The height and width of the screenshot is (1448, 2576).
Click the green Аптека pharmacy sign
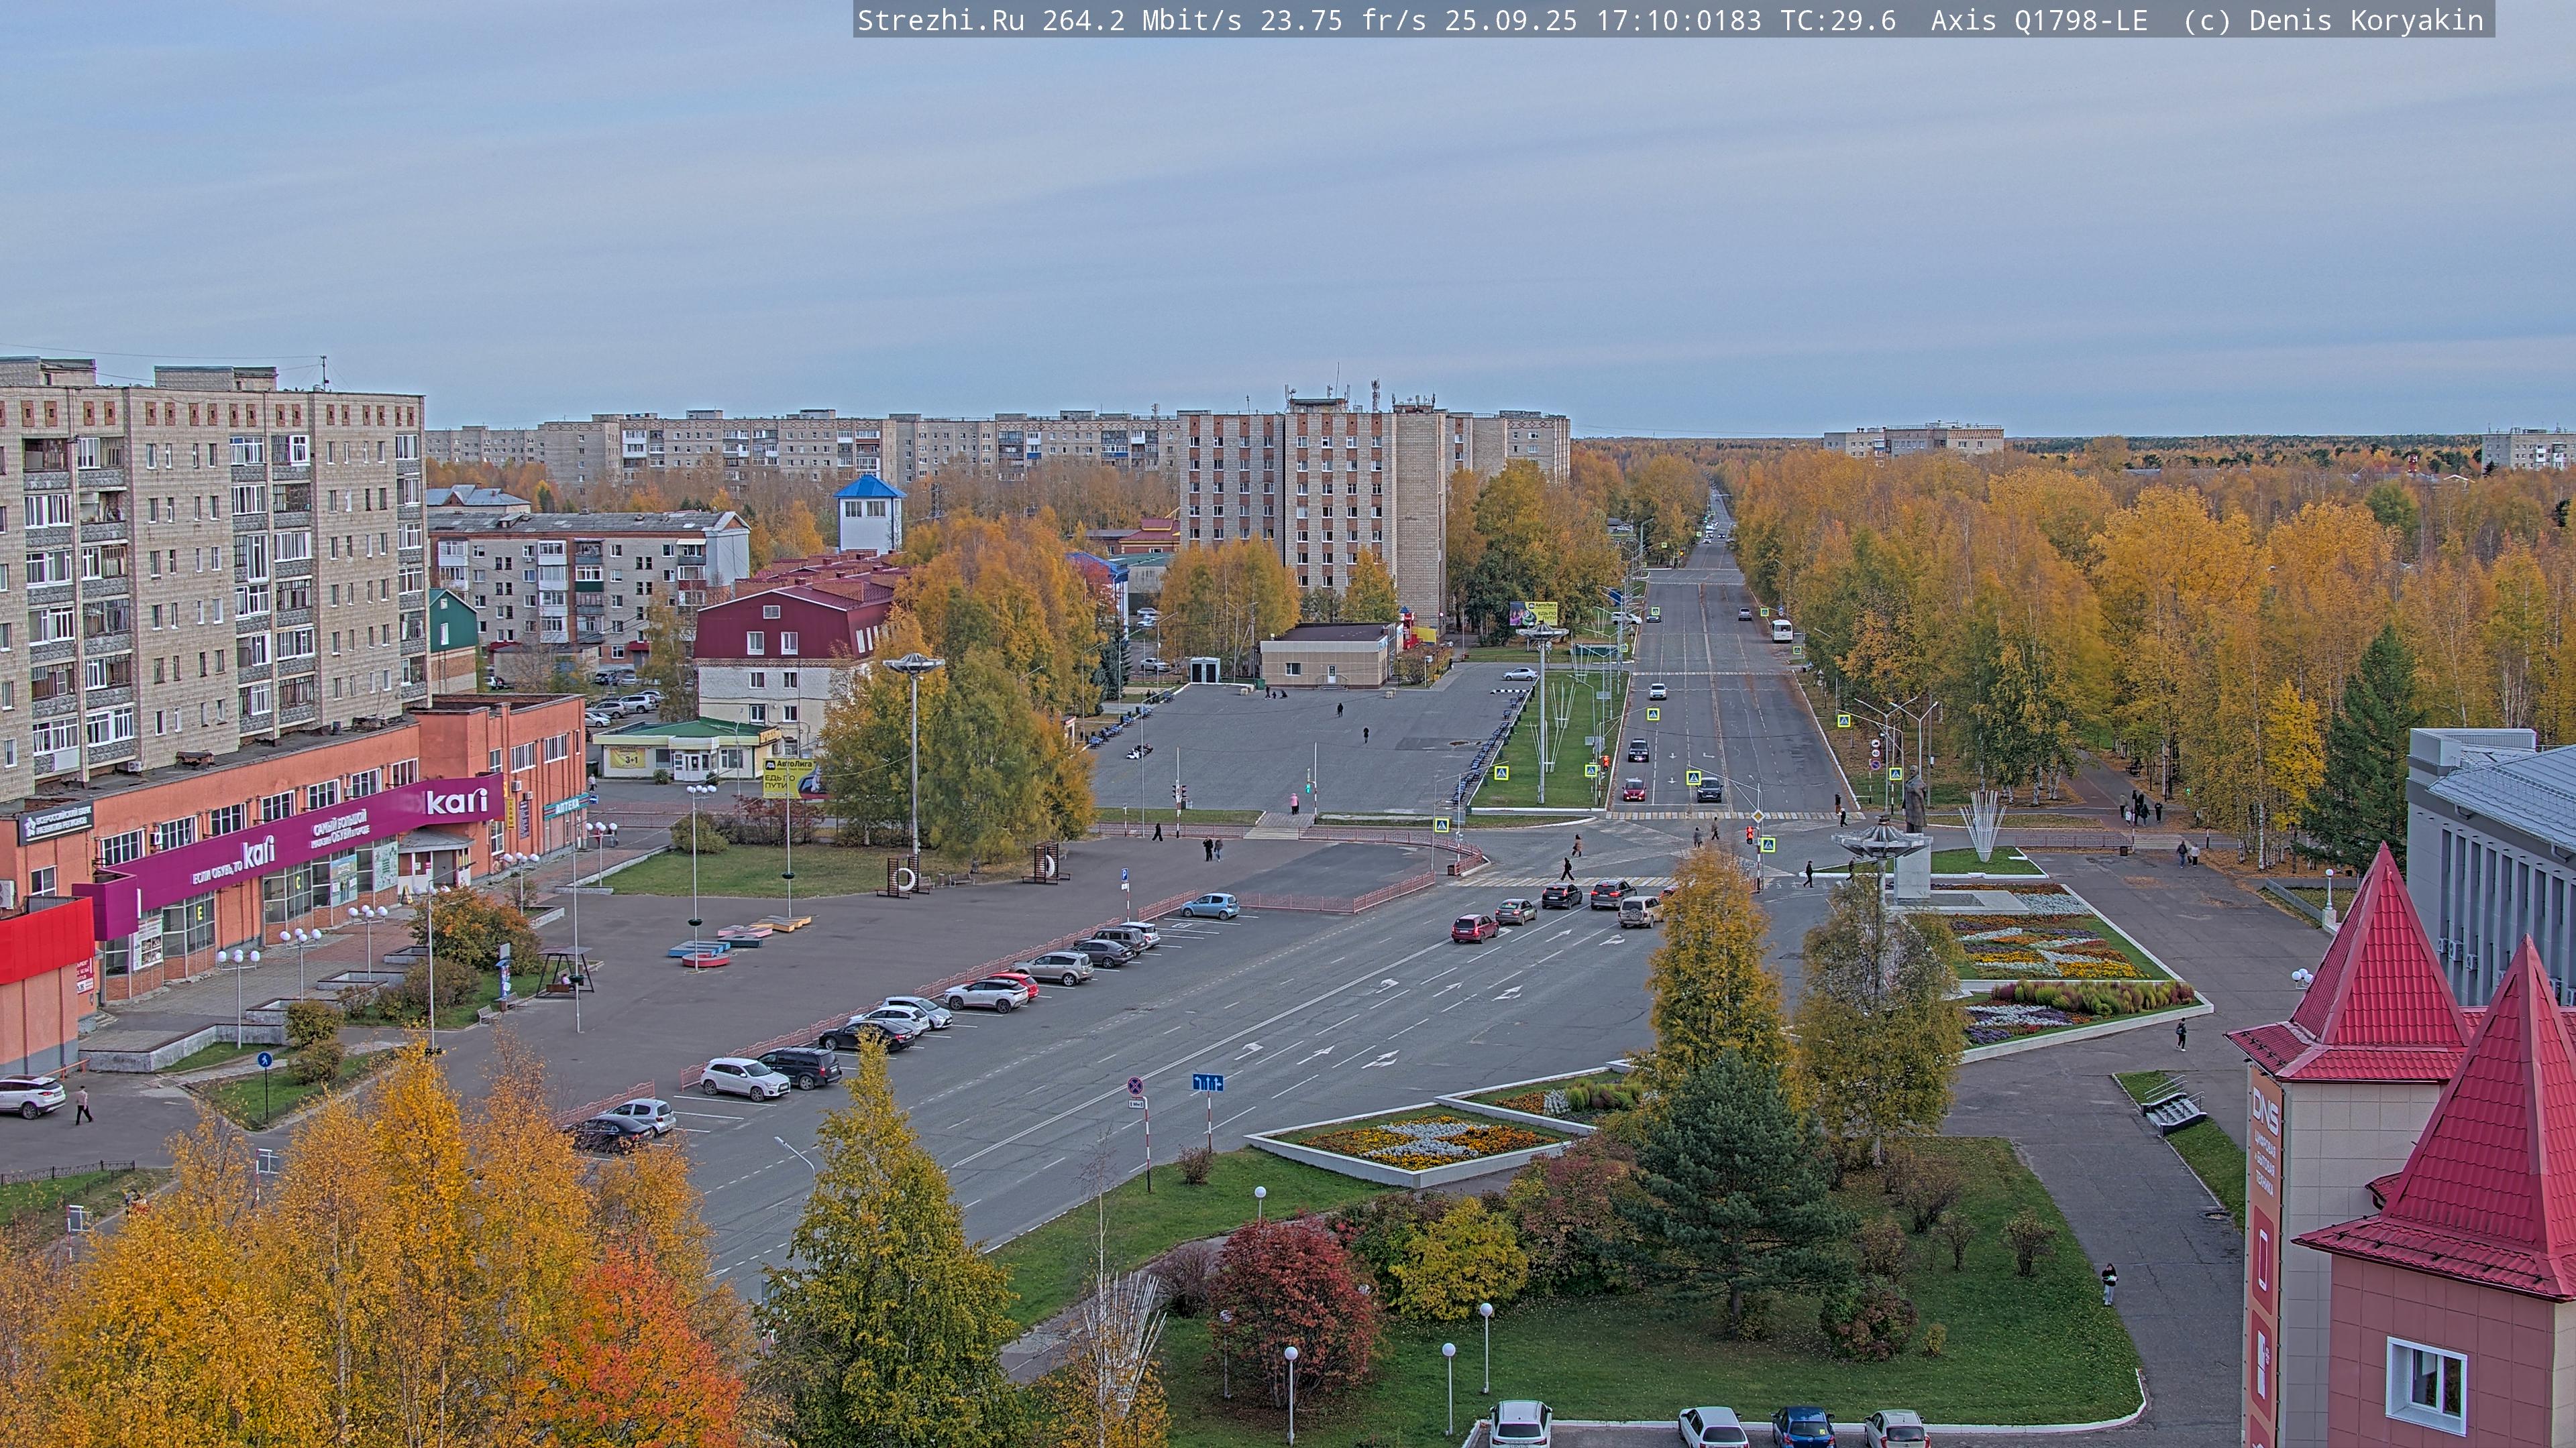pyautogui.click(x=566, y=805)
